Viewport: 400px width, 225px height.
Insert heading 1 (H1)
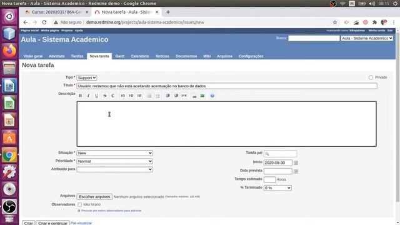click(x=122, y=96)
